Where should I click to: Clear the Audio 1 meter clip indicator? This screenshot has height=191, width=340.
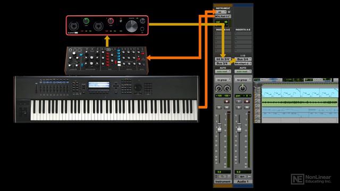pos(249,112)
